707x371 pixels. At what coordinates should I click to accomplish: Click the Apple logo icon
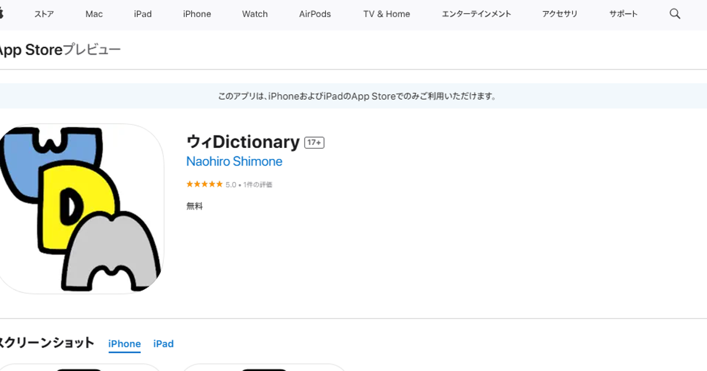tap(2, 14)
